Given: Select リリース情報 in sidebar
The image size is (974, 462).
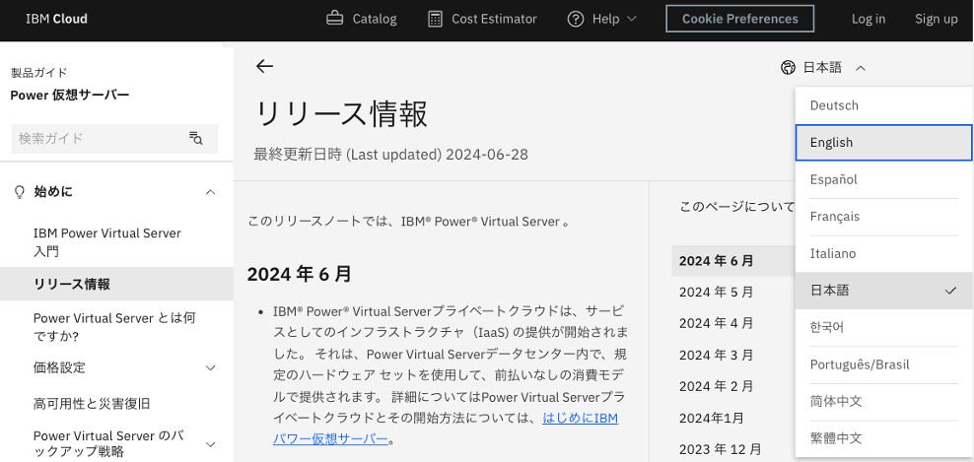Looking at the screenshot, I should (x=116, y=285).
